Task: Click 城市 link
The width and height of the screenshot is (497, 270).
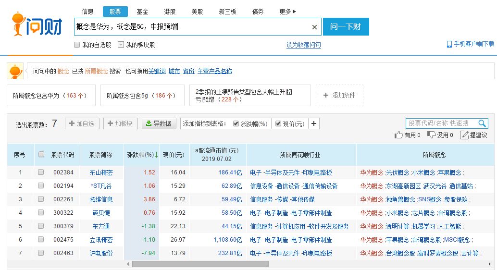Action: 174,71
